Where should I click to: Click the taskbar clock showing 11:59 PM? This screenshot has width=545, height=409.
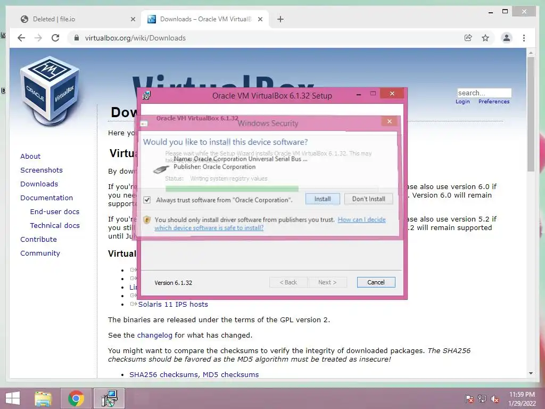[x=522, y=398]
